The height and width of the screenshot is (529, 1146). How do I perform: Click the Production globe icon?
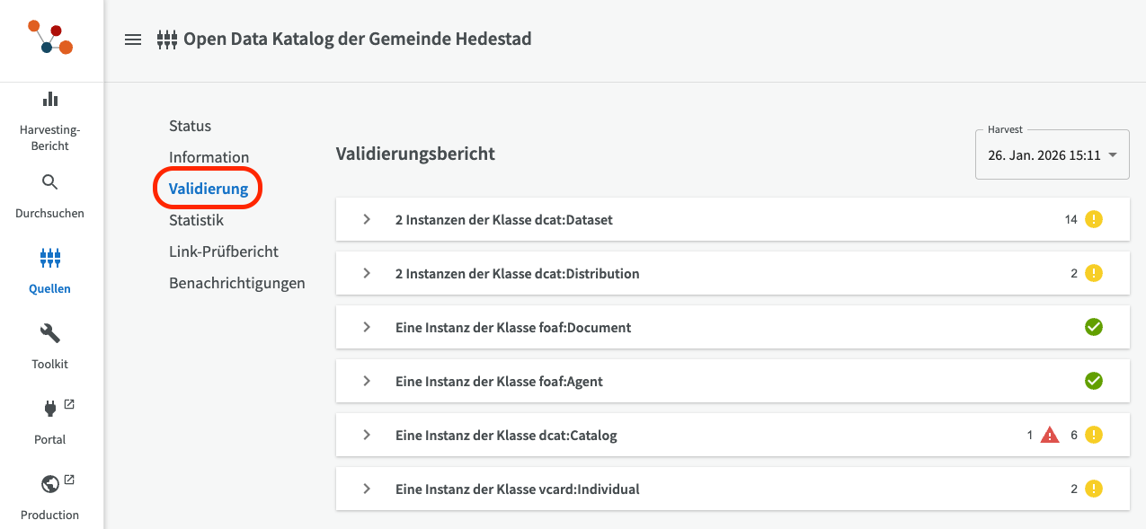tap(50, 485)
